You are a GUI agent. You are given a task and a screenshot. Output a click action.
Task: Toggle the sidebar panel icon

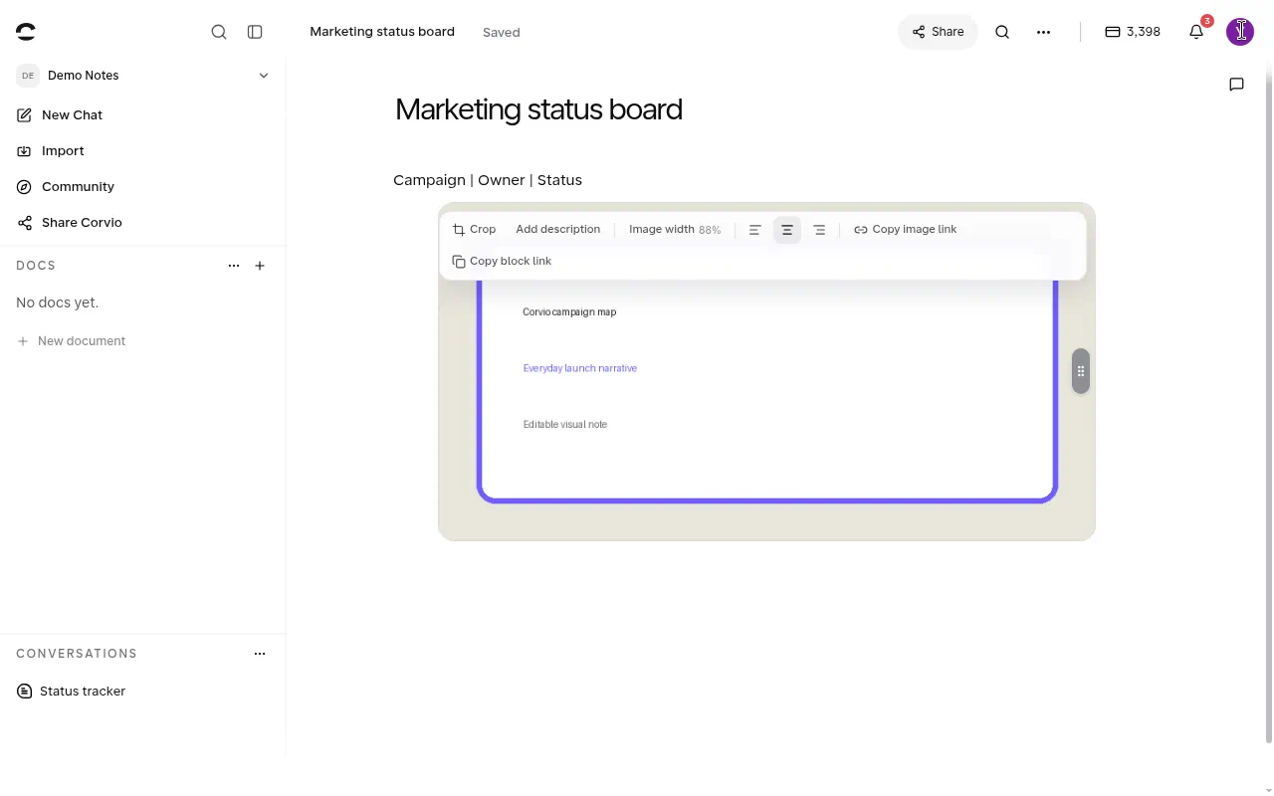tap(255, 32)
